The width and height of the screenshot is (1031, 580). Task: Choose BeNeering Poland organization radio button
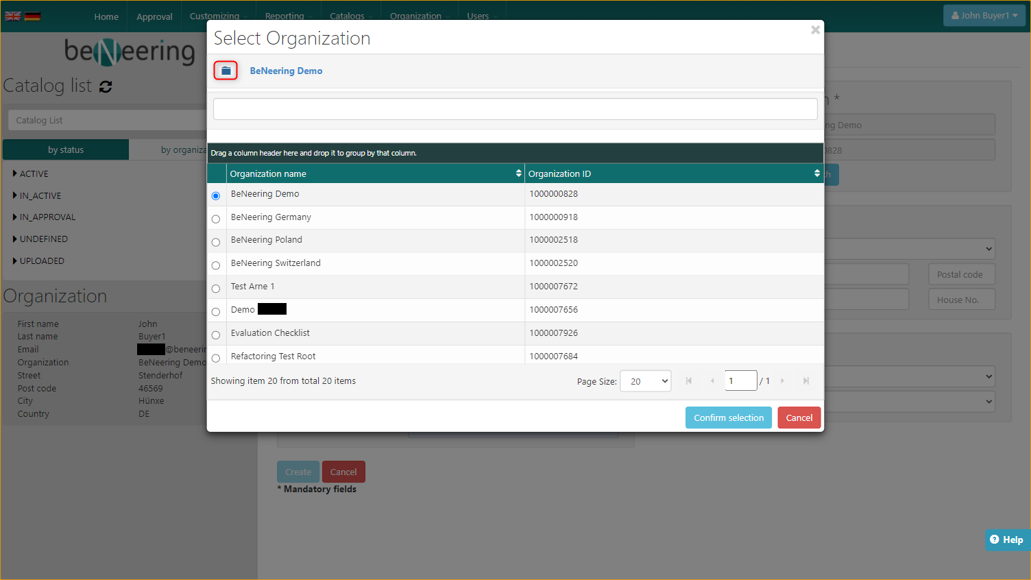[216, 243]
